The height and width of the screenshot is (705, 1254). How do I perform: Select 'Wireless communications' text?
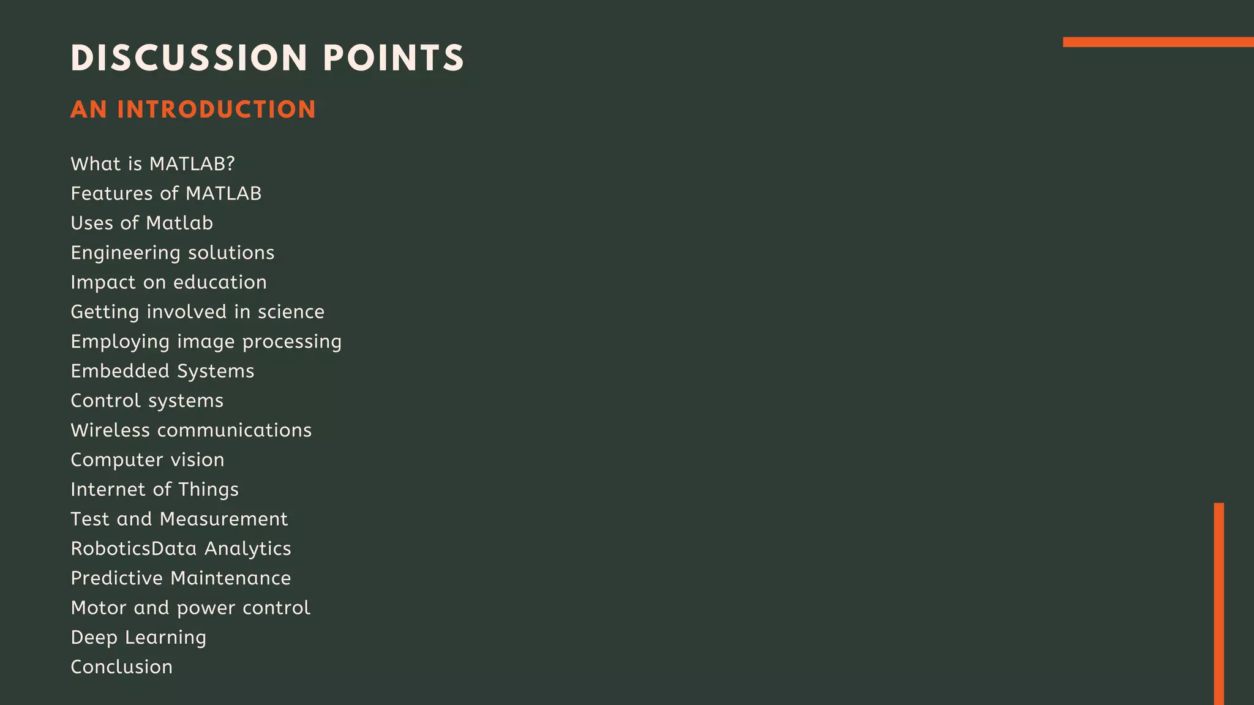(191, 430)
